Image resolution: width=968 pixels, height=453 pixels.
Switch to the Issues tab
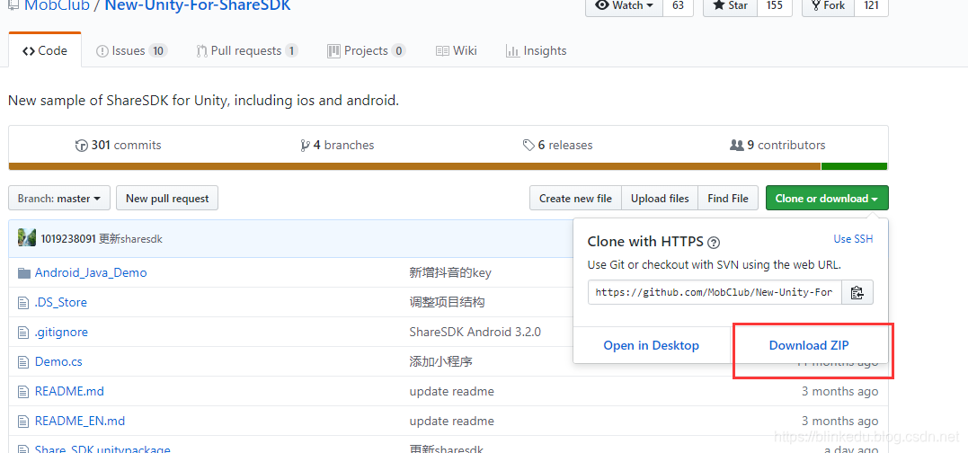[131, 50]
